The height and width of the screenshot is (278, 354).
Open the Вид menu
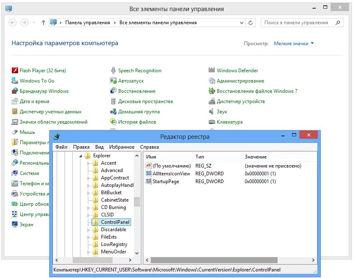[99, 147]
